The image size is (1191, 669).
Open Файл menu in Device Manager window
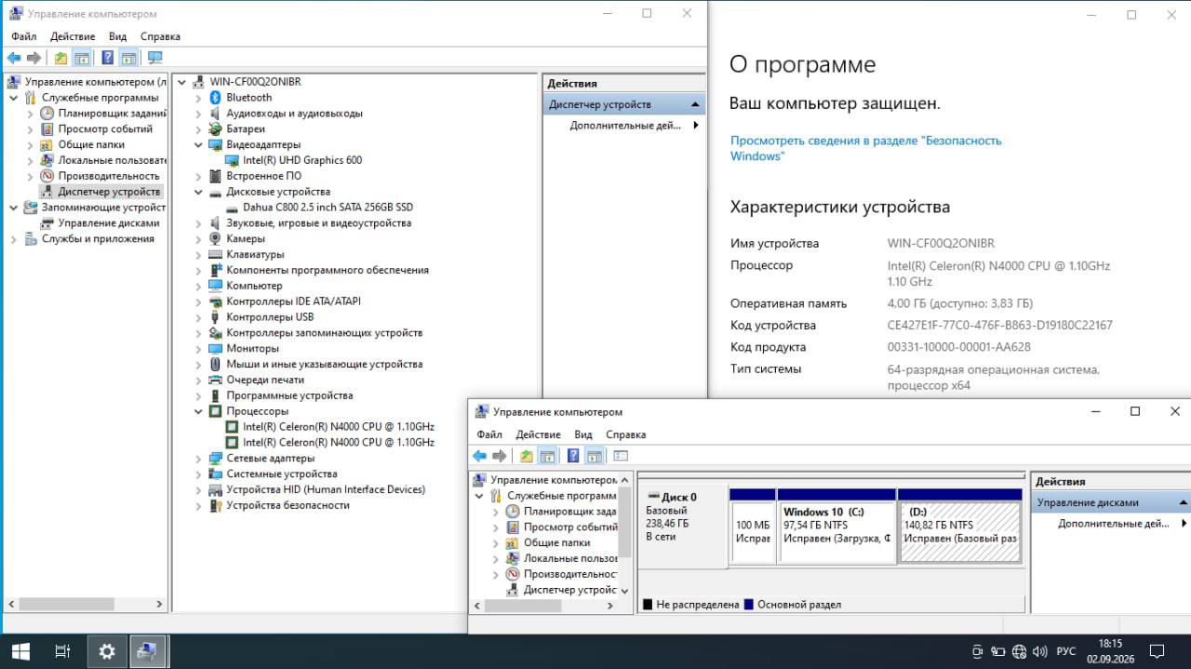coord(24,36)
